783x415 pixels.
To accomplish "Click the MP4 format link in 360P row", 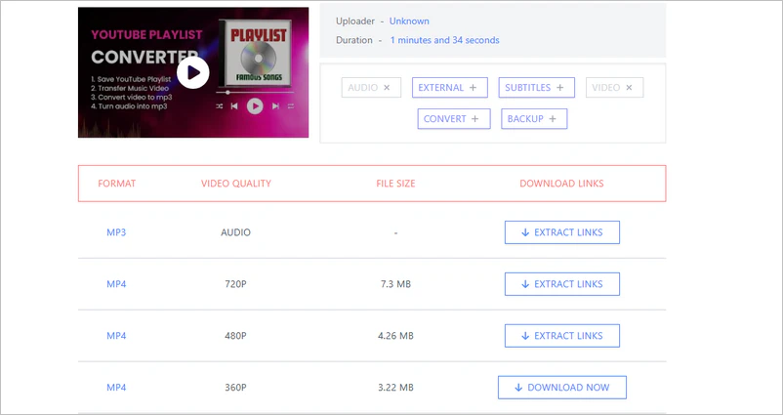I will [x=116, y=388].
